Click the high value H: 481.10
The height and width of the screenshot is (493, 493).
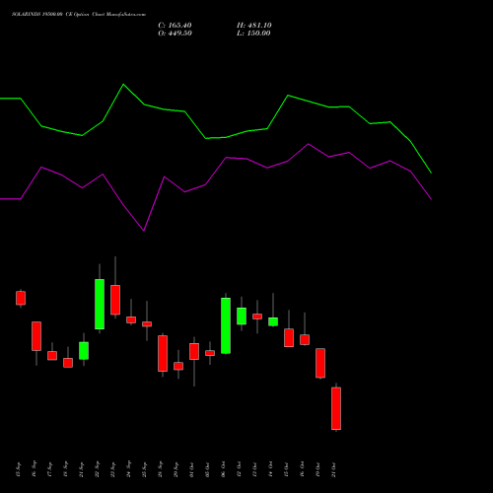tap(254, 26)
